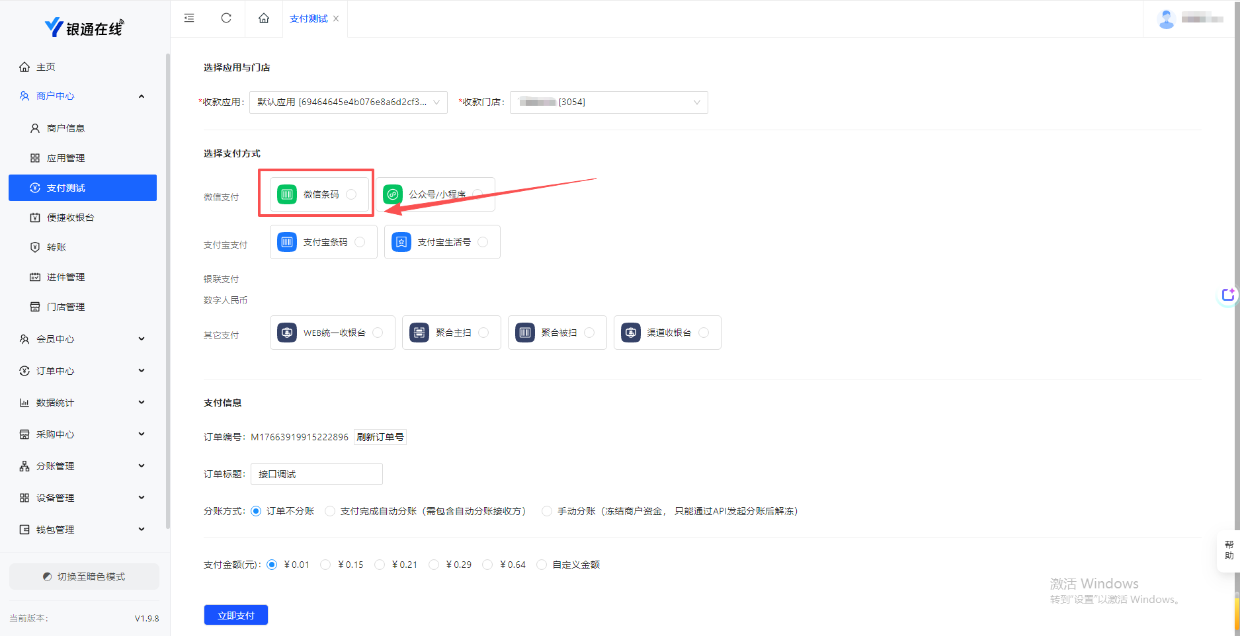Choose the Alipay barcode payment icon
1240x636 pixels.
[x=287, y=242]
